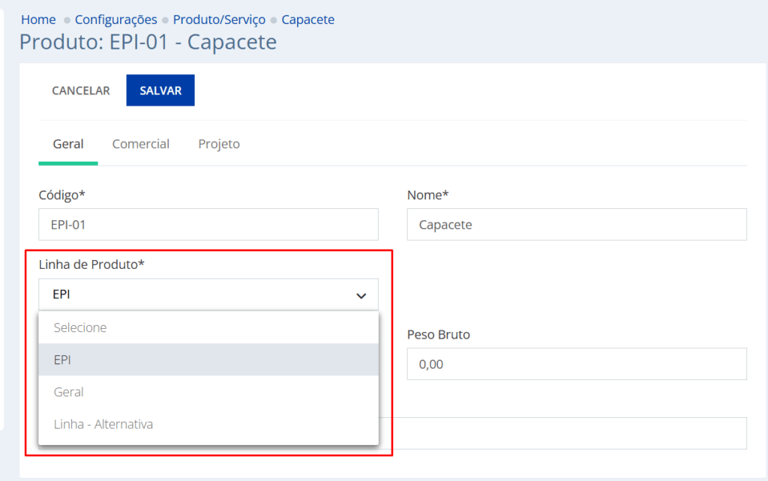Image resolution: width=768 pixels, height=481 pixels.
Task: Switch to the Geral tab
Action: (68, 144)
